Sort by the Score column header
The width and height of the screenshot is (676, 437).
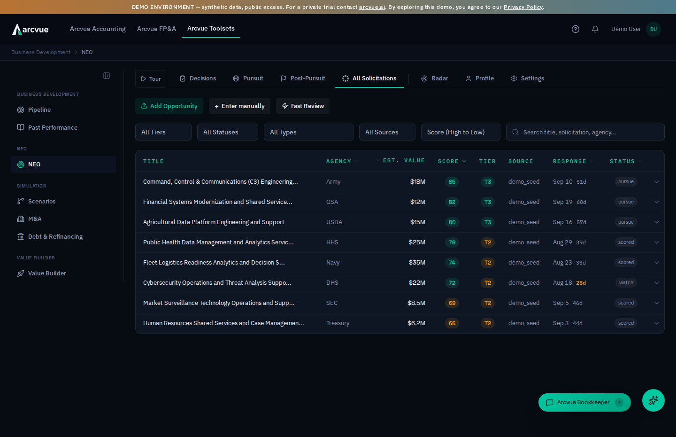[x=452, y=161]
